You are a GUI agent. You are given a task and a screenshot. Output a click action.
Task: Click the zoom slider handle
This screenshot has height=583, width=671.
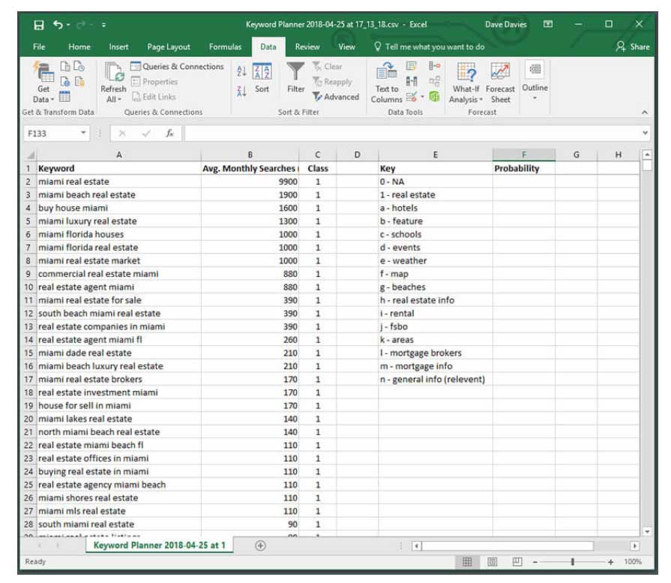(572, 561)
